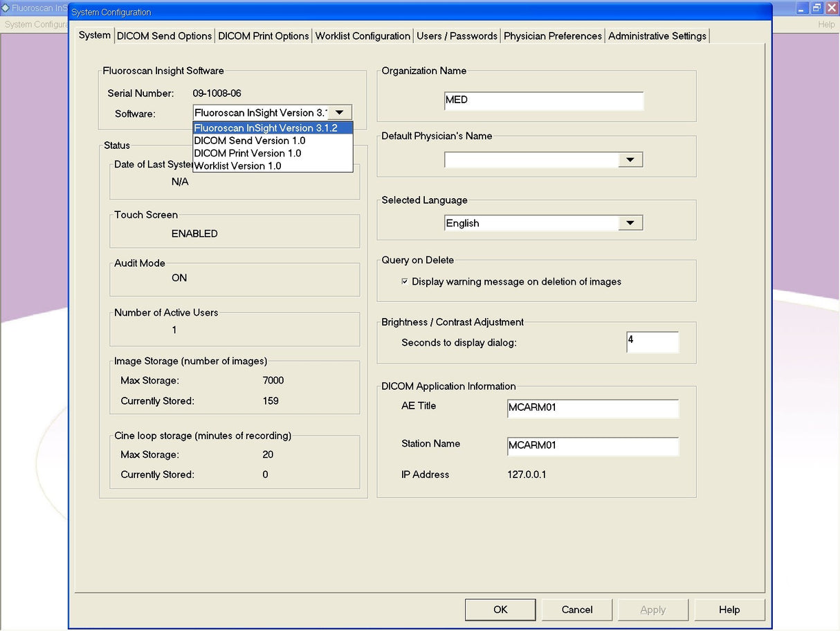Click OK to save configuration
Viewport: 840px width, 631px height.
500,610
